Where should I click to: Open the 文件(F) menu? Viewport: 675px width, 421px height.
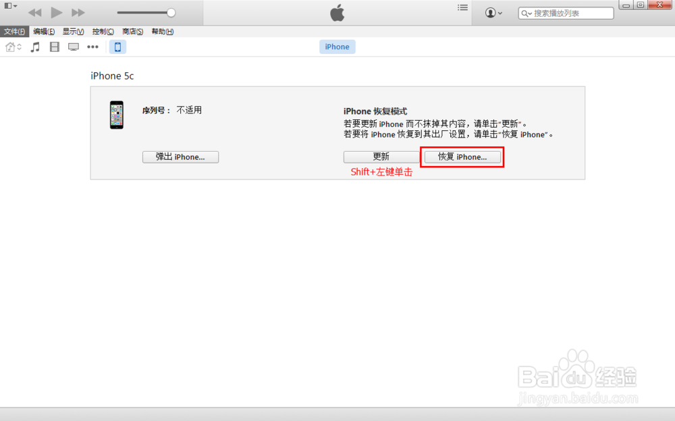(x=14, y=32)
